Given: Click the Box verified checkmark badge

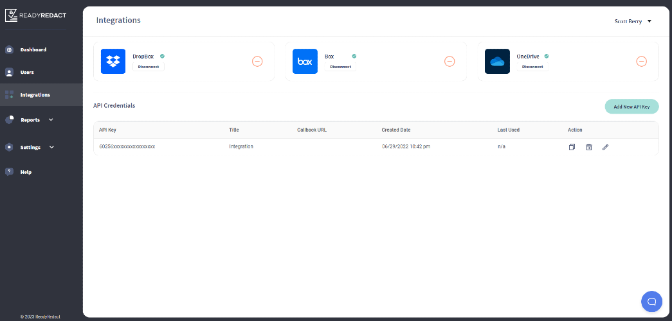Looking at the screenshot, I should tap(354, 56).
